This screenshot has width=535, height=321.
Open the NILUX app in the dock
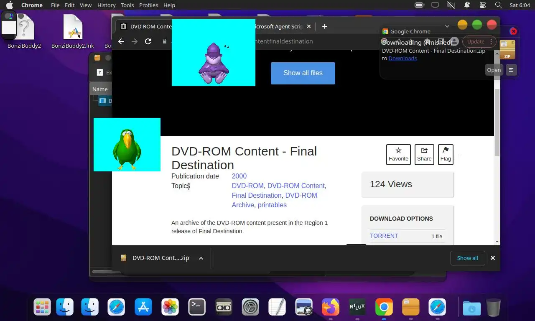[x=357, y=307]
